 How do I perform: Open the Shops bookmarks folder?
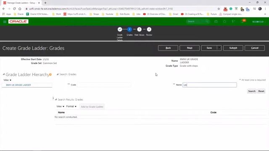(x=94, y=14)
